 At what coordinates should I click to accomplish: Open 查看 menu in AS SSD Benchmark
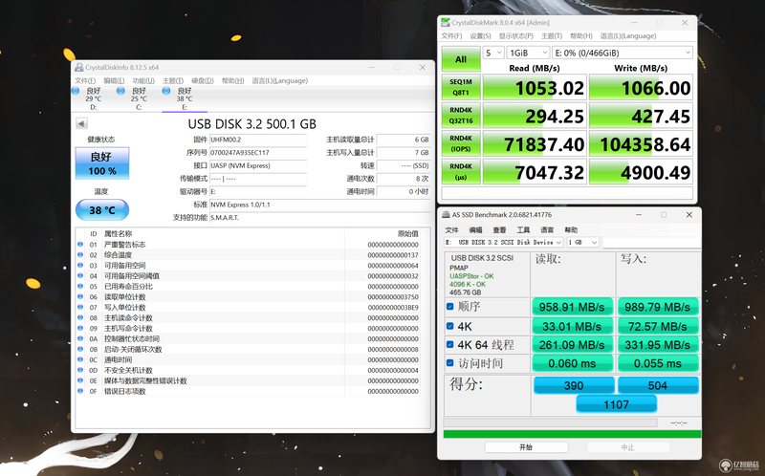point(499,230)
